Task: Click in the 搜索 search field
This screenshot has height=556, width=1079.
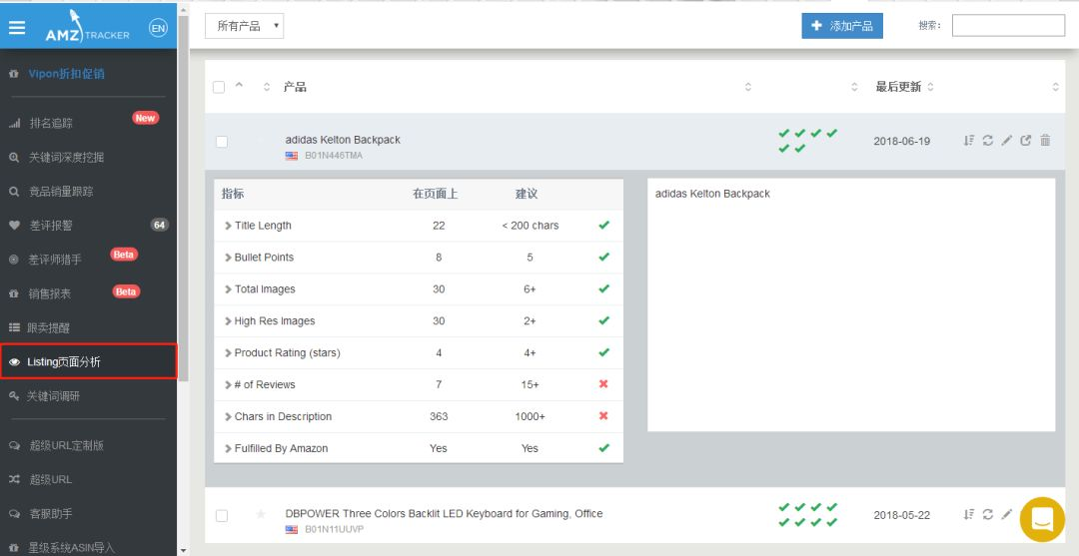Action: pyautogui.click(x=1008, y=25)
